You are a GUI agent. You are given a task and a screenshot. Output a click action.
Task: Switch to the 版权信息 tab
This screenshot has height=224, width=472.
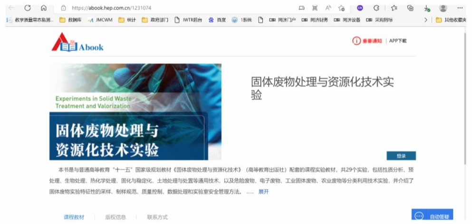pos(116,217)
